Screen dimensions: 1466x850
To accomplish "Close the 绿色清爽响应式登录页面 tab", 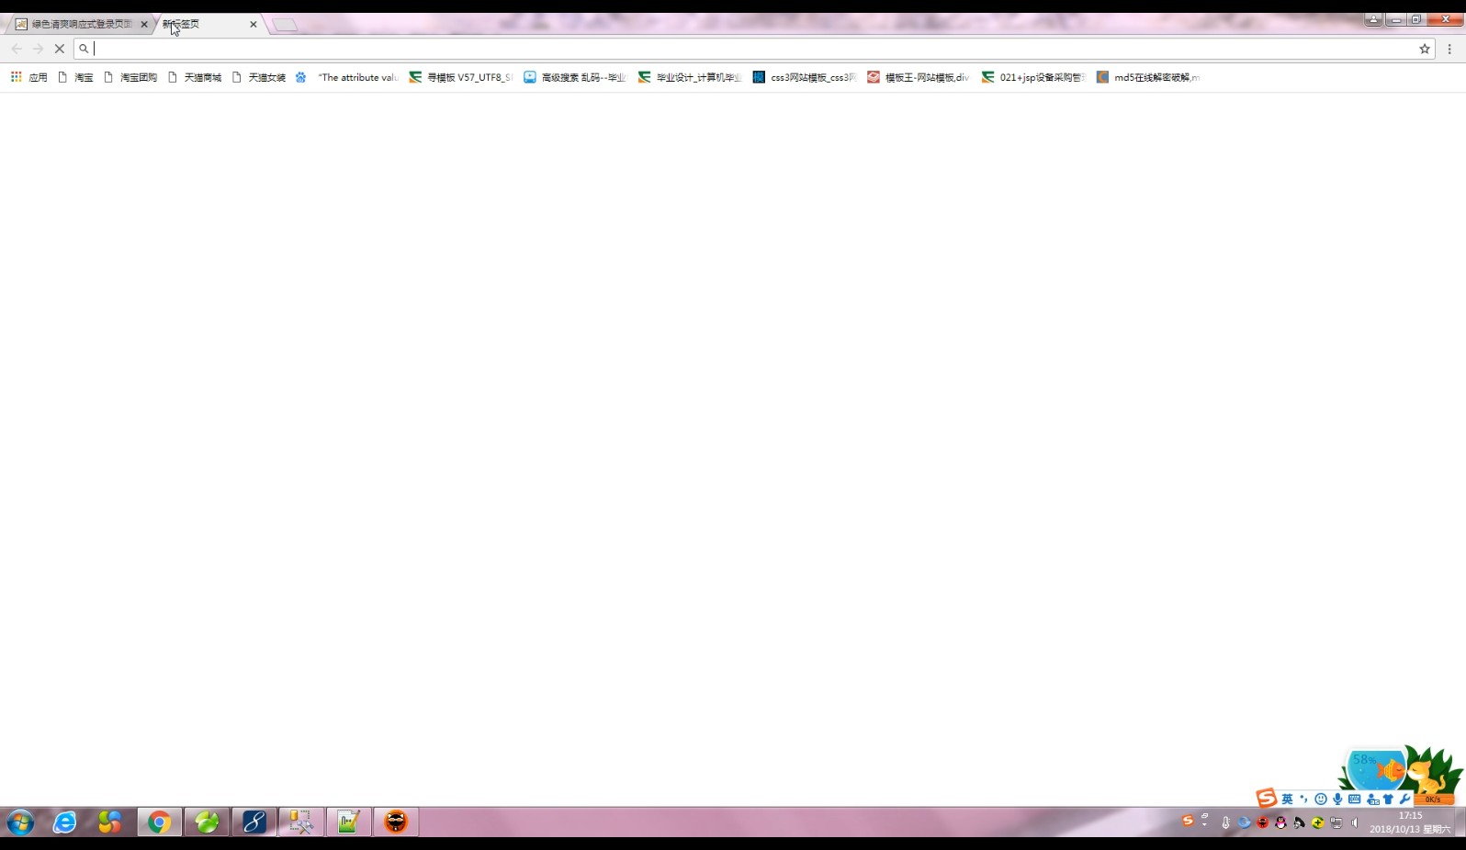I will [x=144, y=25].
